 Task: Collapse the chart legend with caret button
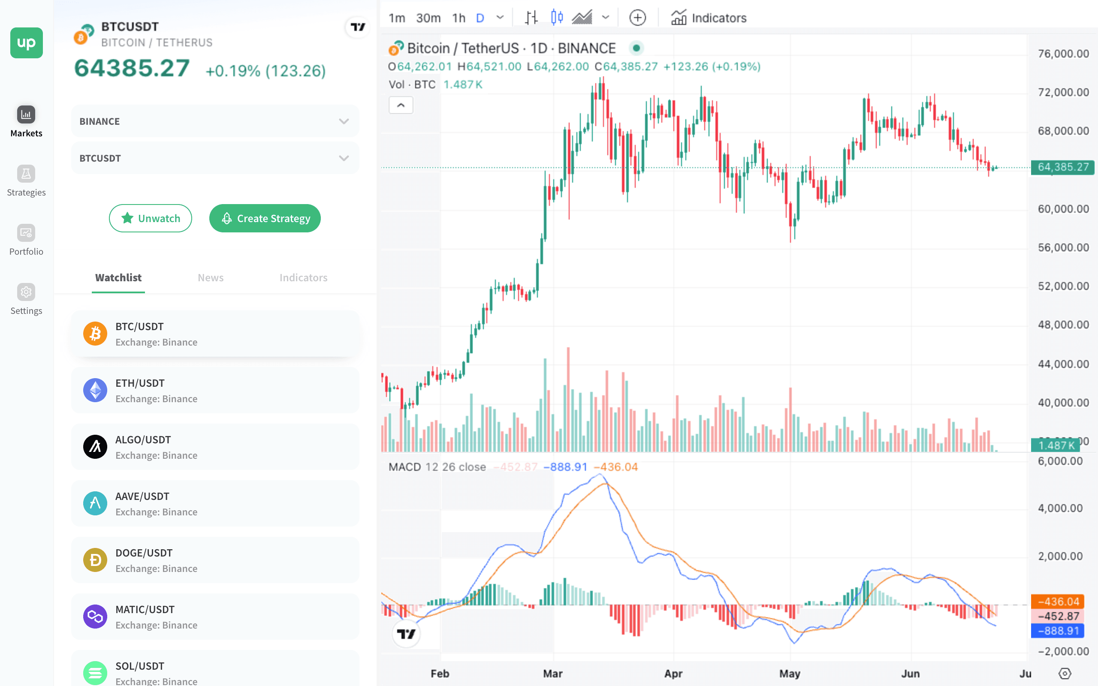pos(401,105)
